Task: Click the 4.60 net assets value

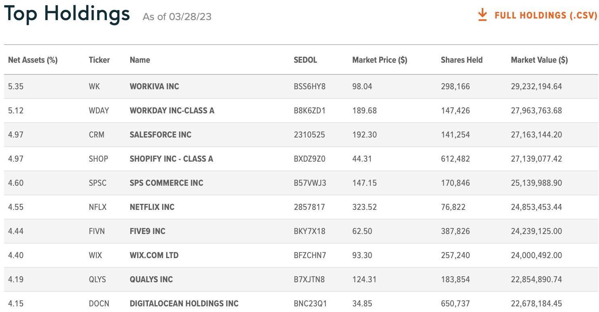Action: (16, 183)
